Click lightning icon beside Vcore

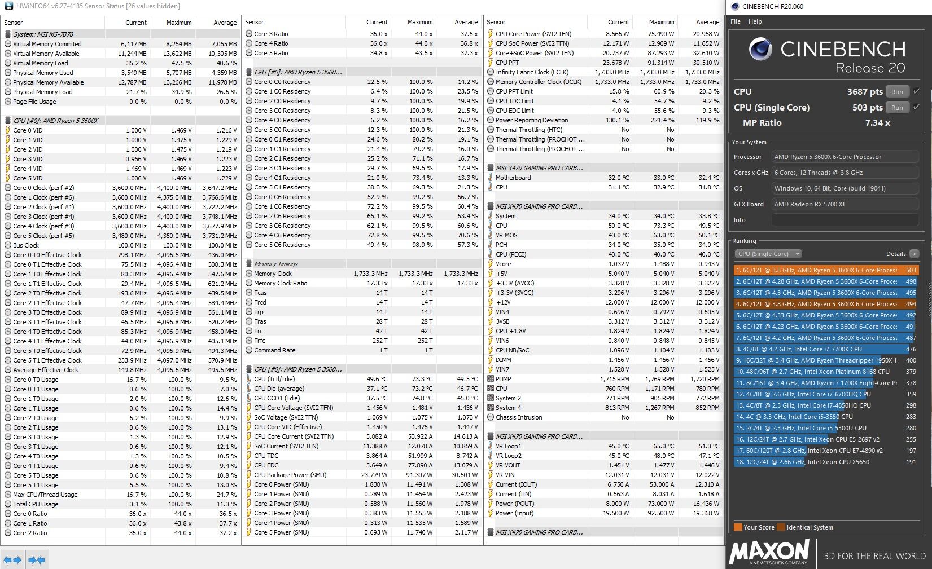[491, 264]
